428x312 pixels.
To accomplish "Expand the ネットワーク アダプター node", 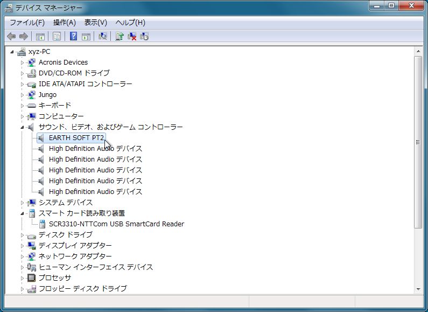I will [x=23, y=256].
